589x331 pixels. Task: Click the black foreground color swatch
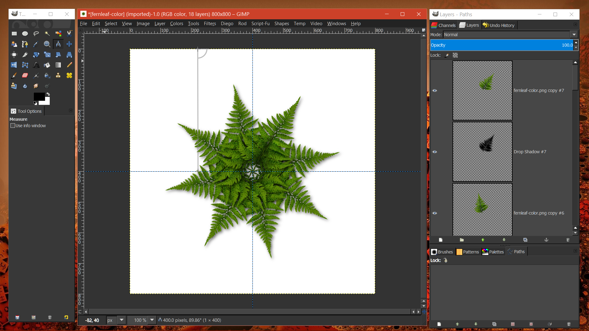(39, 96)
